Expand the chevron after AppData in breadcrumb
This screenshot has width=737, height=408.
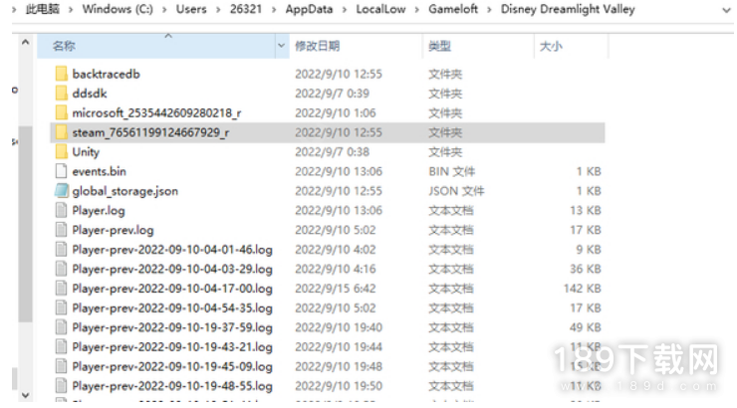point(344,9)
